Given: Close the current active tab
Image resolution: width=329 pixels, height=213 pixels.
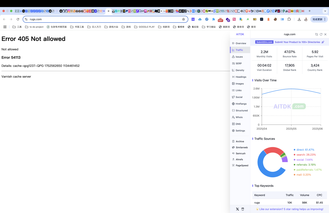Looking at the screenshot, I should 108,11.
